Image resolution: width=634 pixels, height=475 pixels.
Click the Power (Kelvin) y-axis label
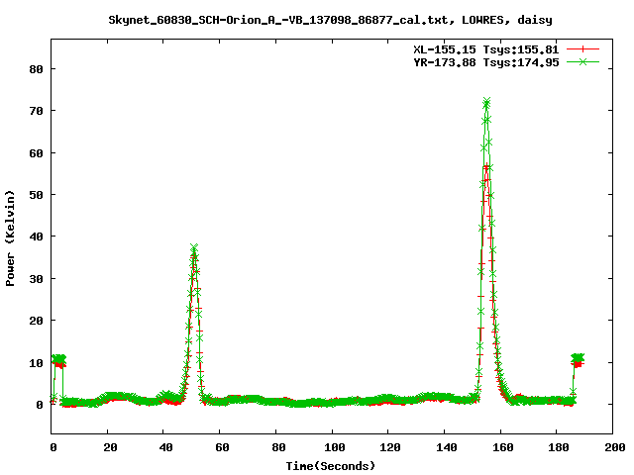[x=10, y=238]
